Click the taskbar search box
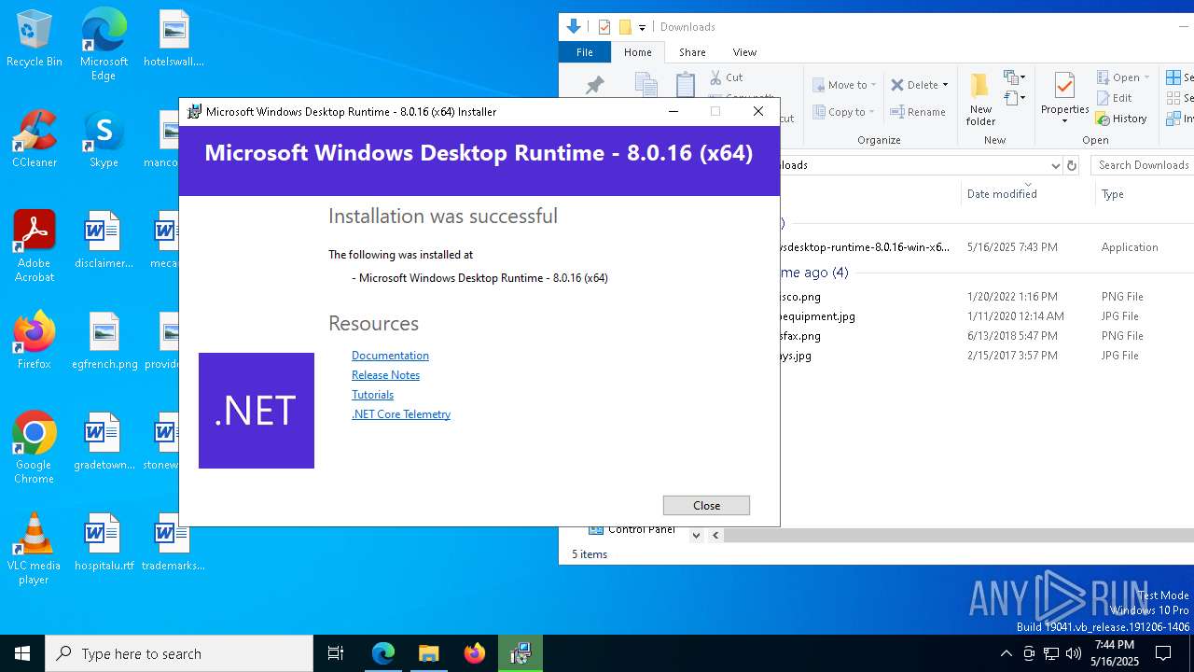Image resolution: width=1194 pixels, height=672 pixels. (x=179, y=653)
